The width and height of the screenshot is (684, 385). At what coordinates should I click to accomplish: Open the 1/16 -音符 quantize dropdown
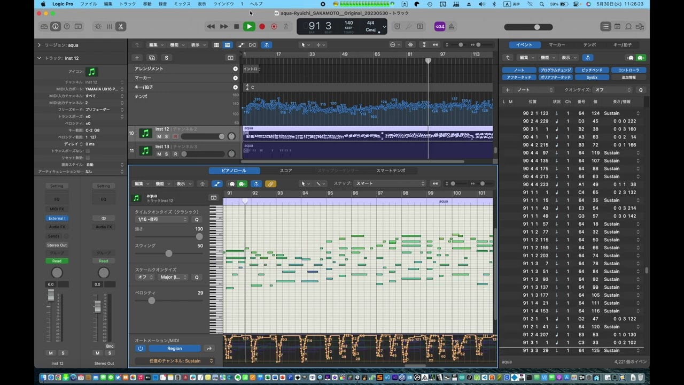162,220
